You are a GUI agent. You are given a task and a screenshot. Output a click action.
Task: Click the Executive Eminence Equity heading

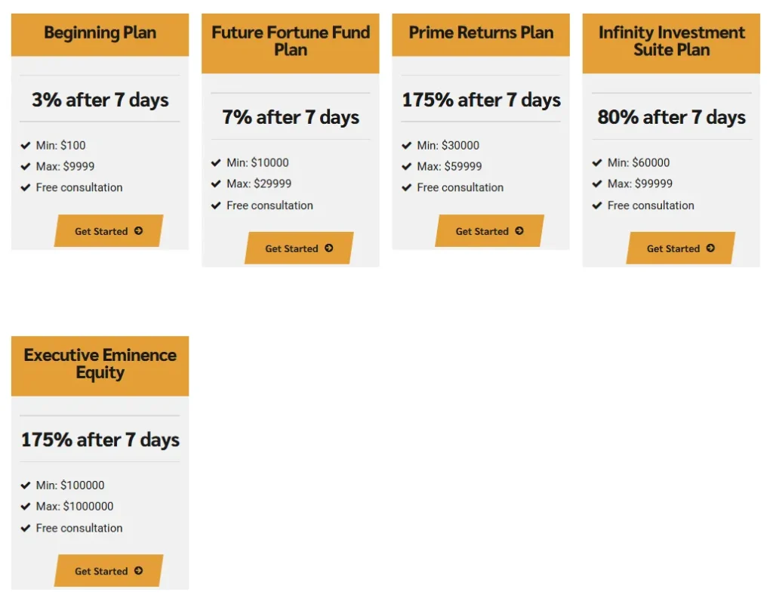100,364
